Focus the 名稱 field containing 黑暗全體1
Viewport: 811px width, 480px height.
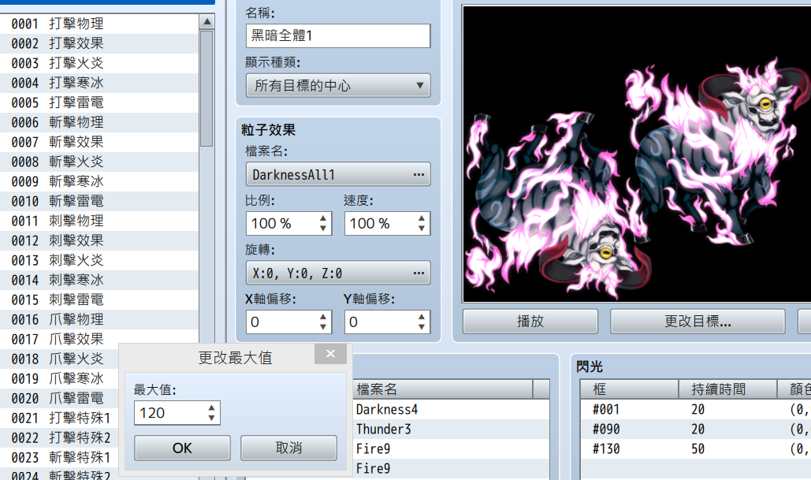coord(338,35)
